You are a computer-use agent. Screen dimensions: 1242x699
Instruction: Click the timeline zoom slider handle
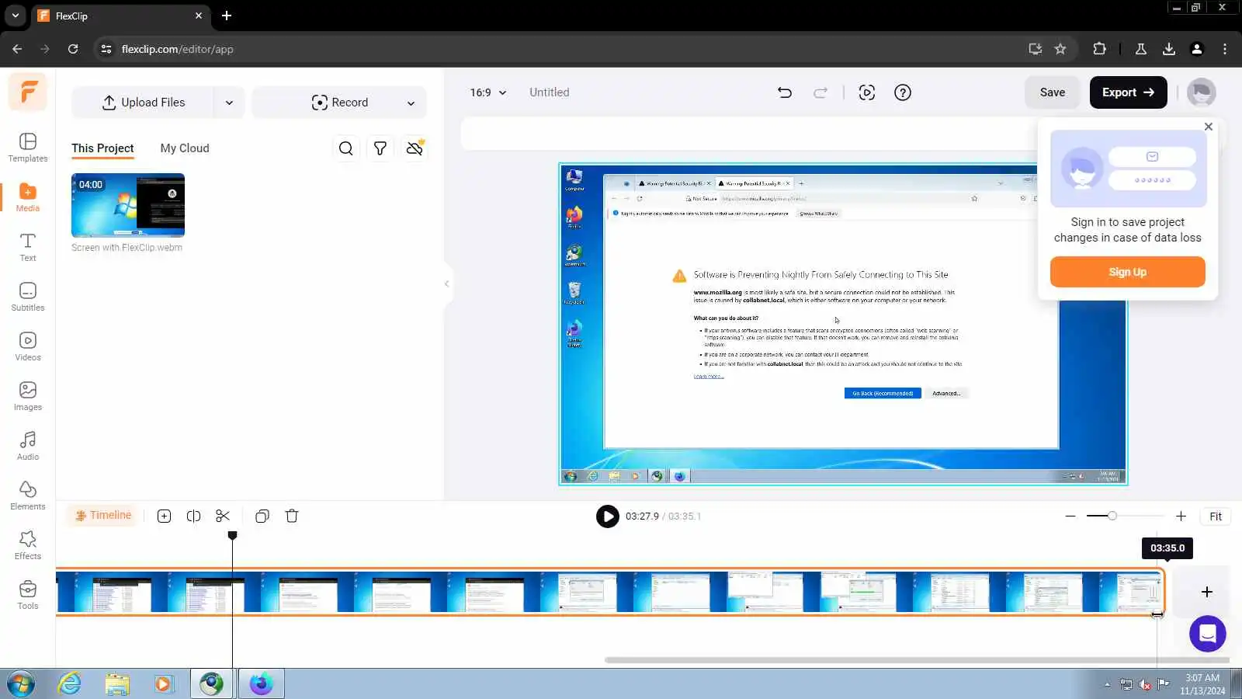(1112, 516)
